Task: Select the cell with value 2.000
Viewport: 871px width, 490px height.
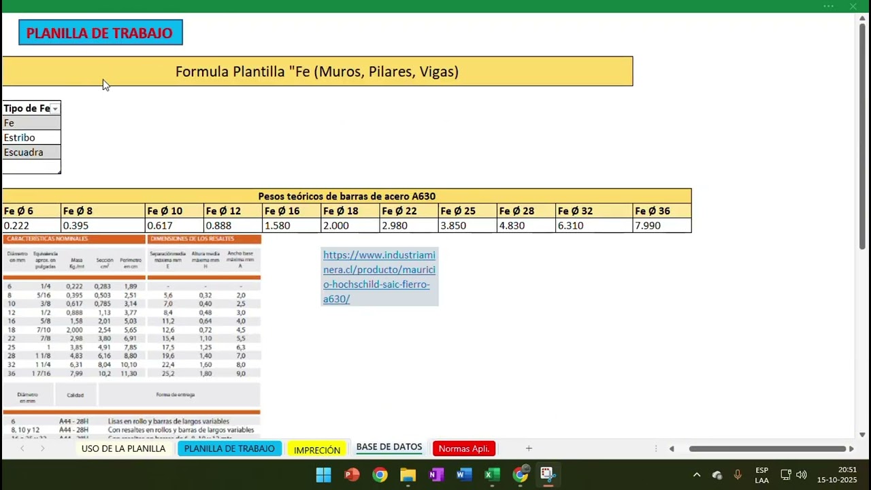Action: [350, 225]
